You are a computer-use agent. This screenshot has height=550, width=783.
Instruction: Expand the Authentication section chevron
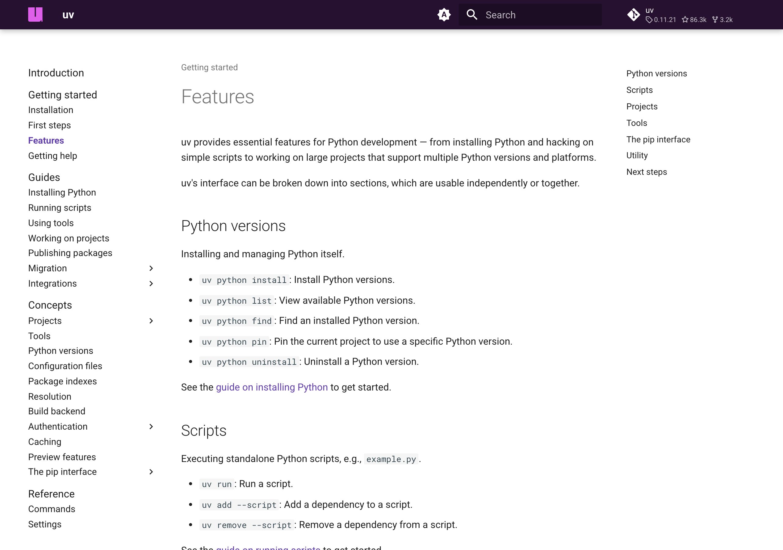click(x=151, y=427)
